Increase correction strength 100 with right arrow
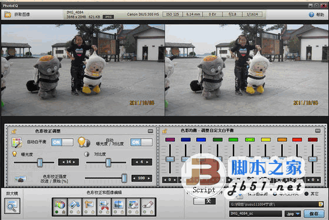Viewport: 329px width, 220px height. coord(149,178)
